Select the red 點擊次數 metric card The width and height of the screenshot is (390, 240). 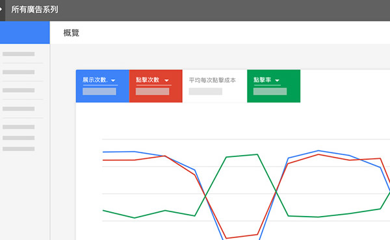pyautogui.click(x=156, y=86)
